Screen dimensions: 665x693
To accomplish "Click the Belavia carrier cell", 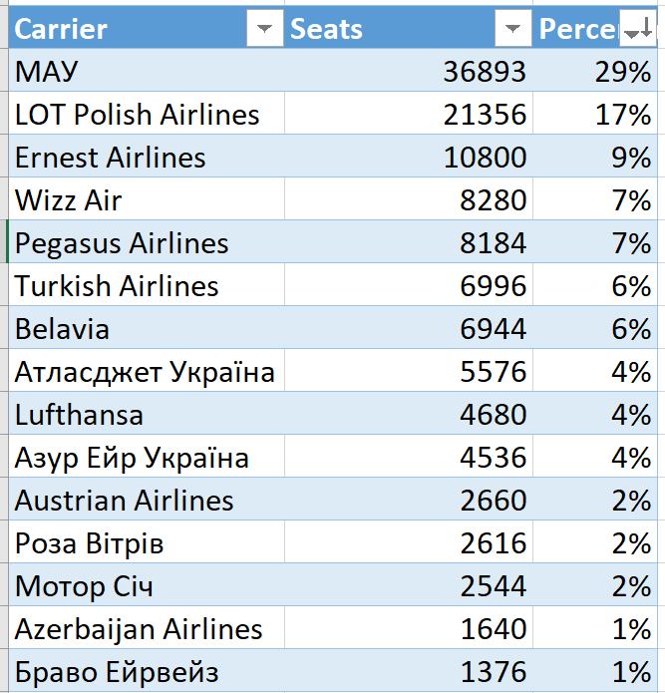I will point(147,329).
